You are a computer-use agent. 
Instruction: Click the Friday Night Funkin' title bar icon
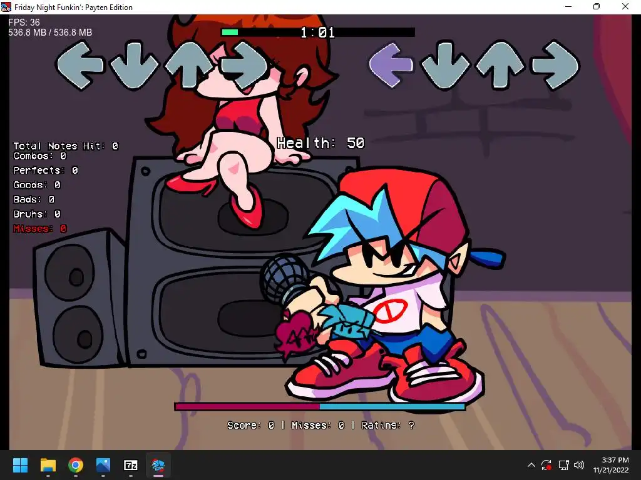point(6,7)
